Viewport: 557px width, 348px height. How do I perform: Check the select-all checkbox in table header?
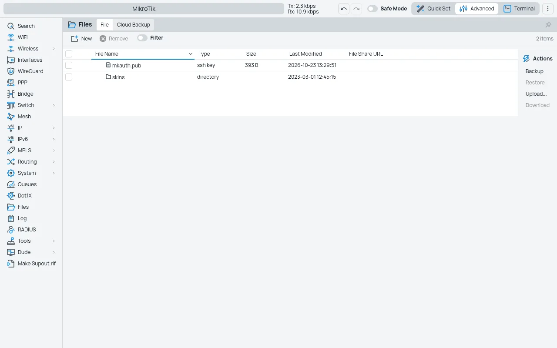click(69, 54)
